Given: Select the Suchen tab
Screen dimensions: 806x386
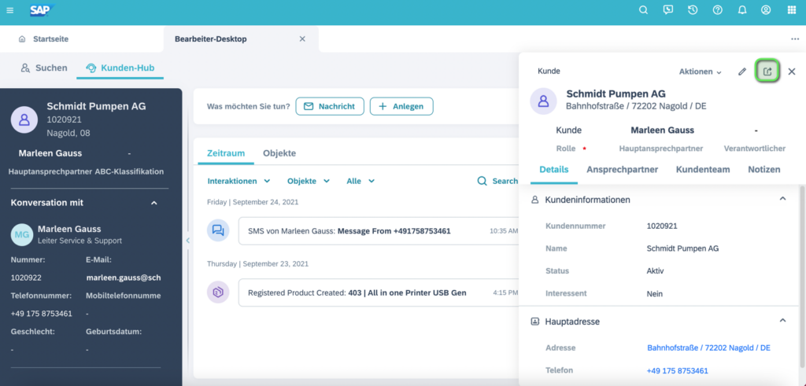Looking at the screenshot, I should 44,68.
